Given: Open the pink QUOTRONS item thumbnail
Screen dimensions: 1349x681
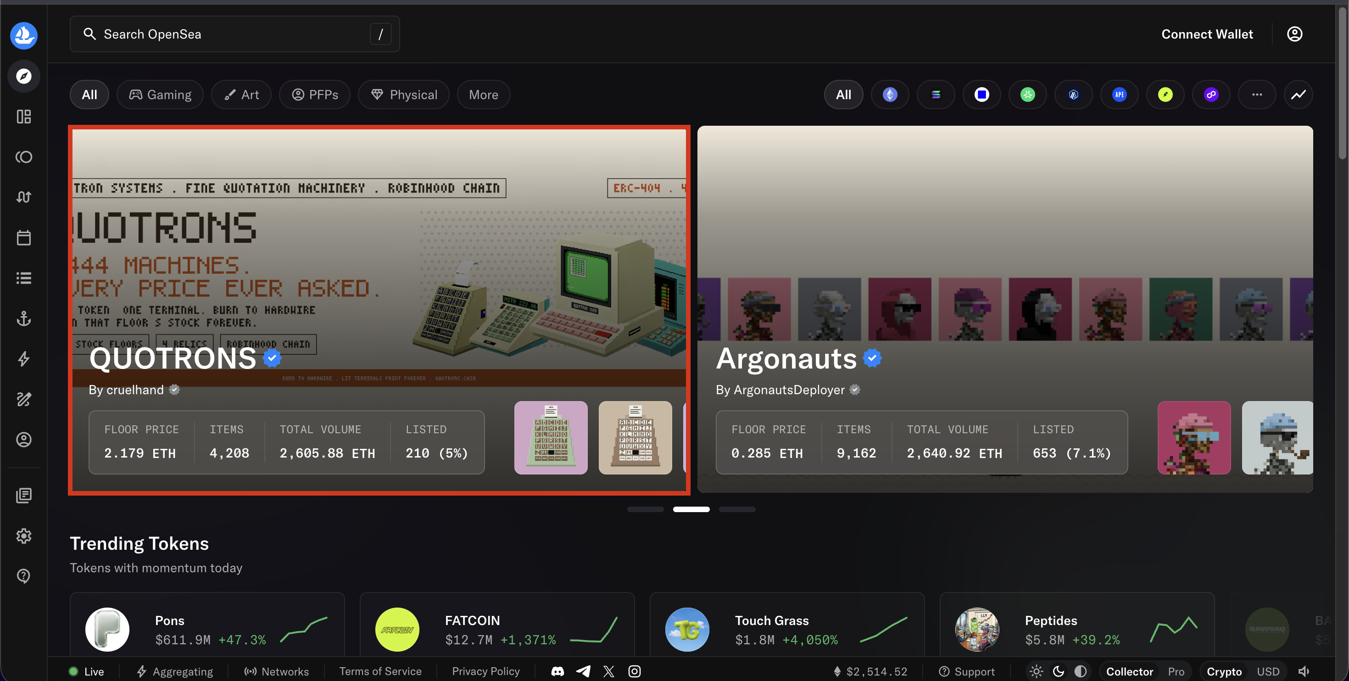Looking at the screenshot, I should coord(551,438).
